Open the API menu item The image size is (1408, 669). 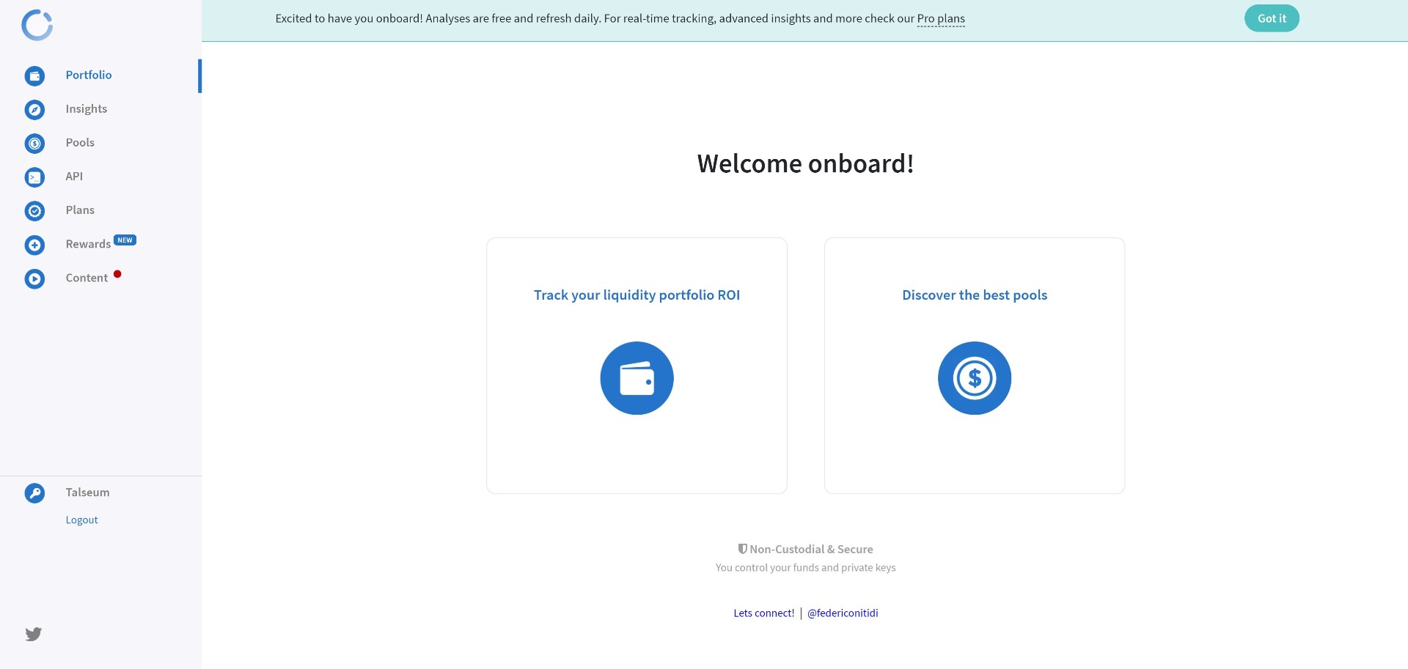click(74, 176)
